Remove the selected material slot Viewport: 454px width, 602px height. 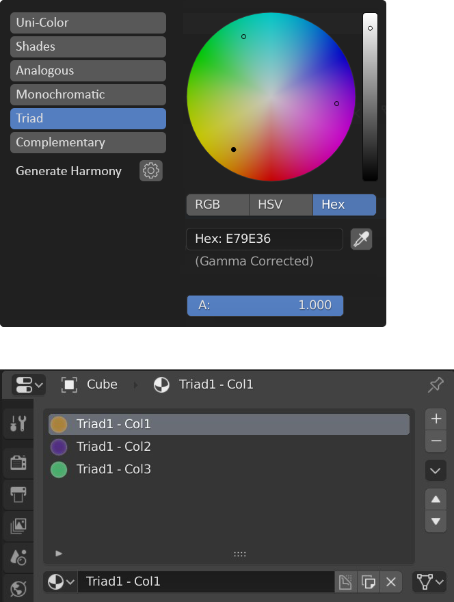coord(436,441)
